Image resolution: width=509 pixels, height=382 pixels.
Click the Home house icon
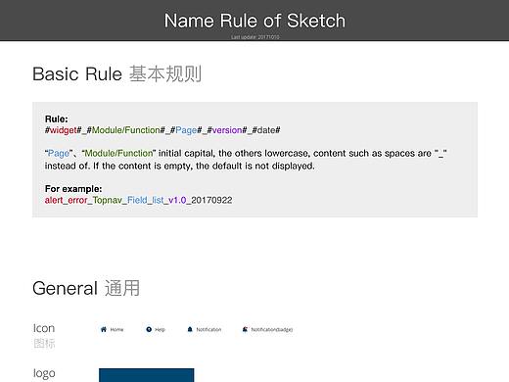point(104,329)
